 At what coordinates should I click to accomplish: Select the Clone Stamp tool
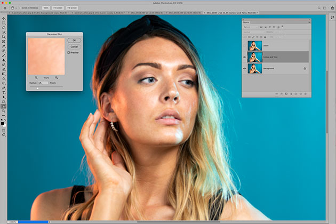3,60
